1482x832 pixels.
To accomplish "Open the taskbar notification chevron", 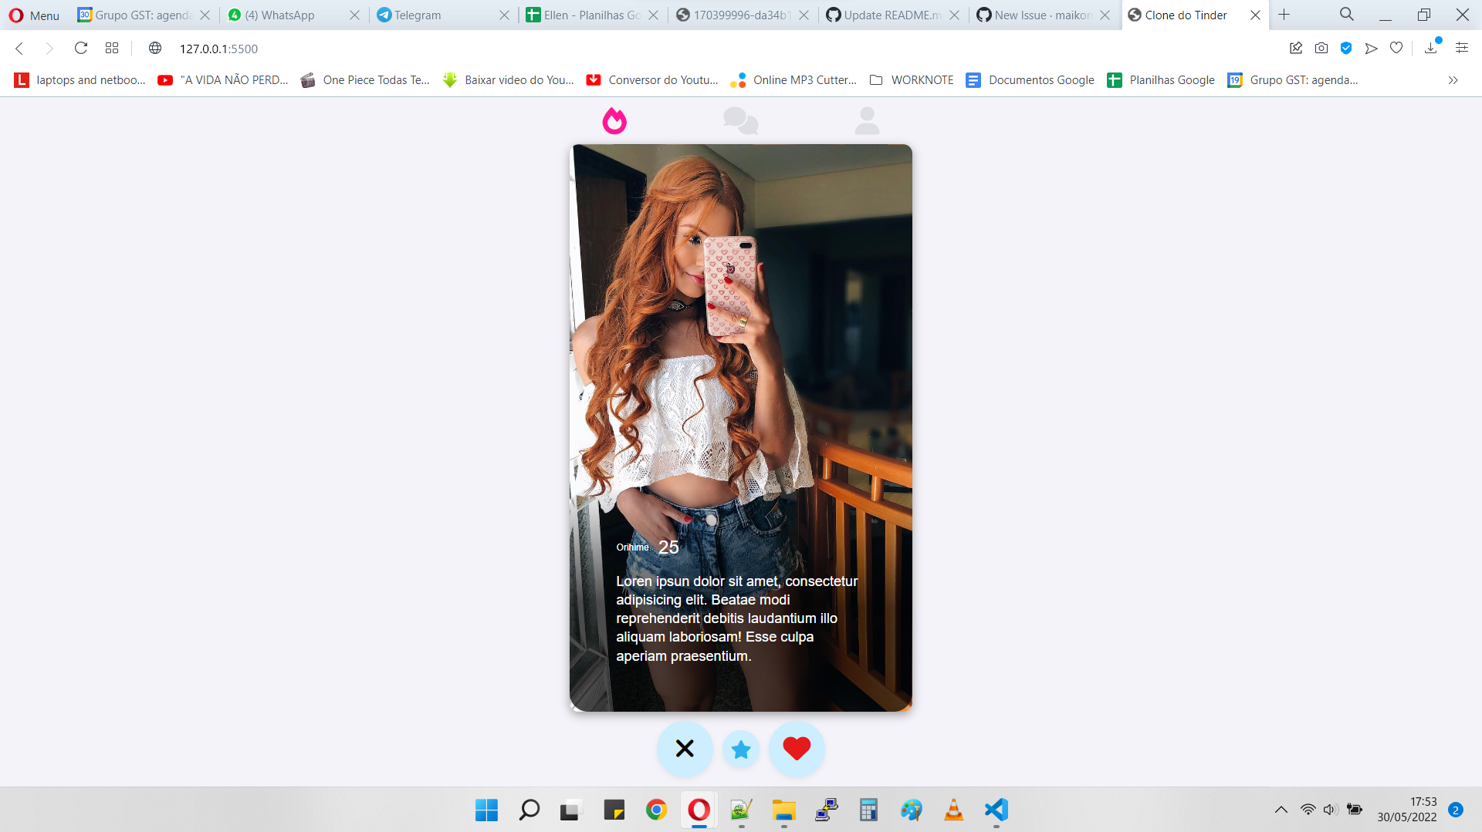I will pyautogui.click(x=1281, y=810).
